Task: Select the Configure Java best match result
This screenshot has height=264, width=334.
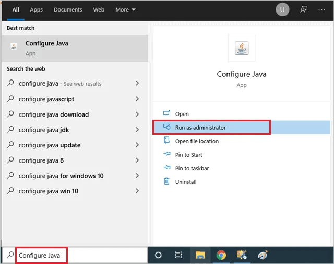Action: pos(75,48)
